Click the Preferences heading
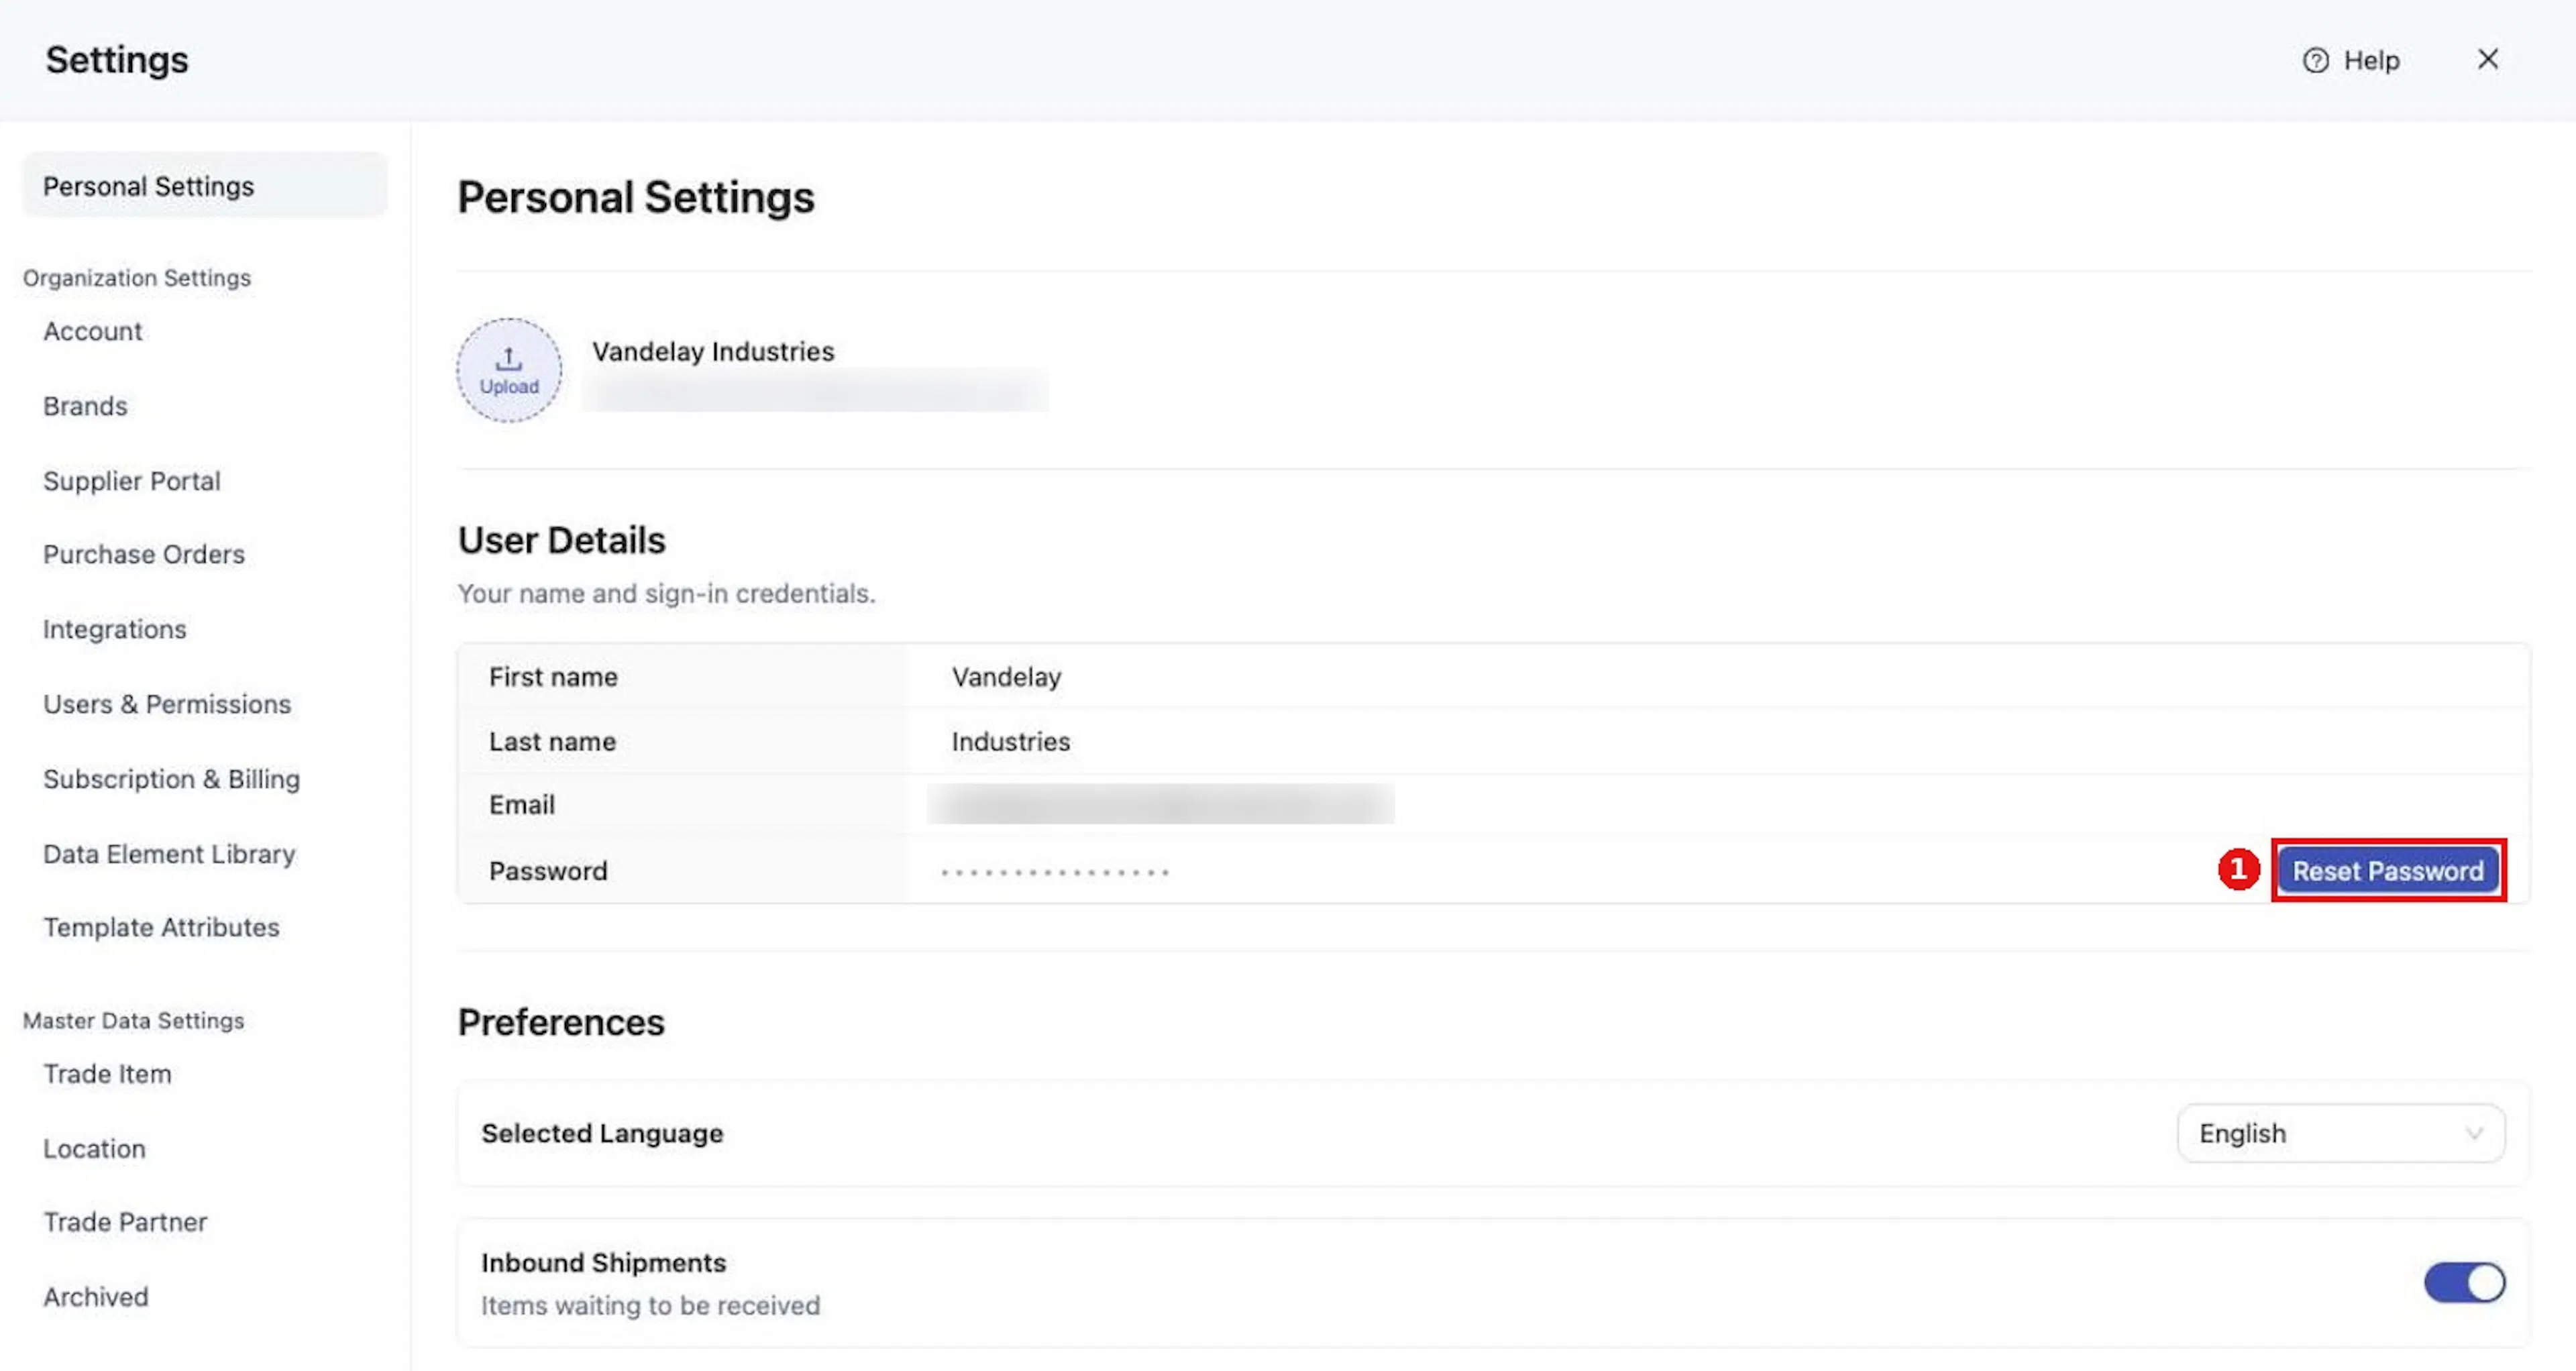This screenshot has width=2576, height=1371. point(561,1022)
